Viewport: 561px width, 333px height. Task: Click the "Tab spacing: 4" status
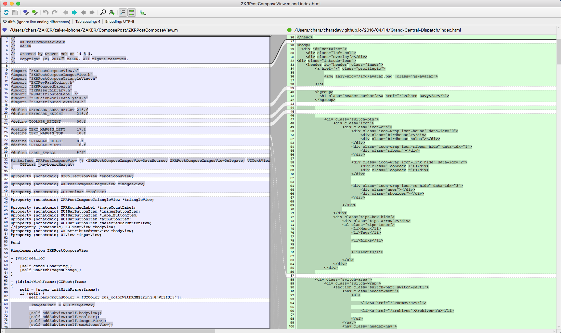88,21
